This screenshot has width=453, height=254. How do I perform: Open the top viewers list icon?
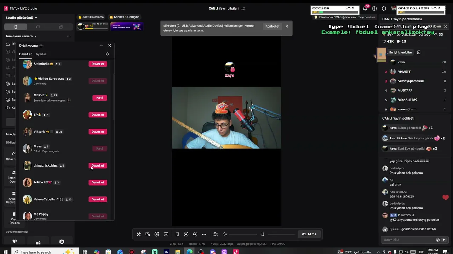point(419,53)
